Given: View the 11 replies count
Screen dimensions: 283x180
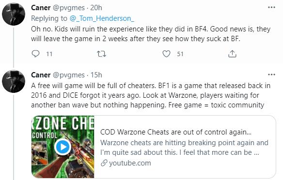Looking at the screenshot, I should coord(49,54).
